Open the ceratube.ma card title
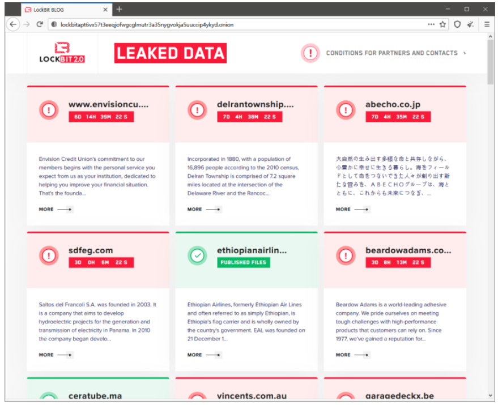498x405 pixels. 95,396
